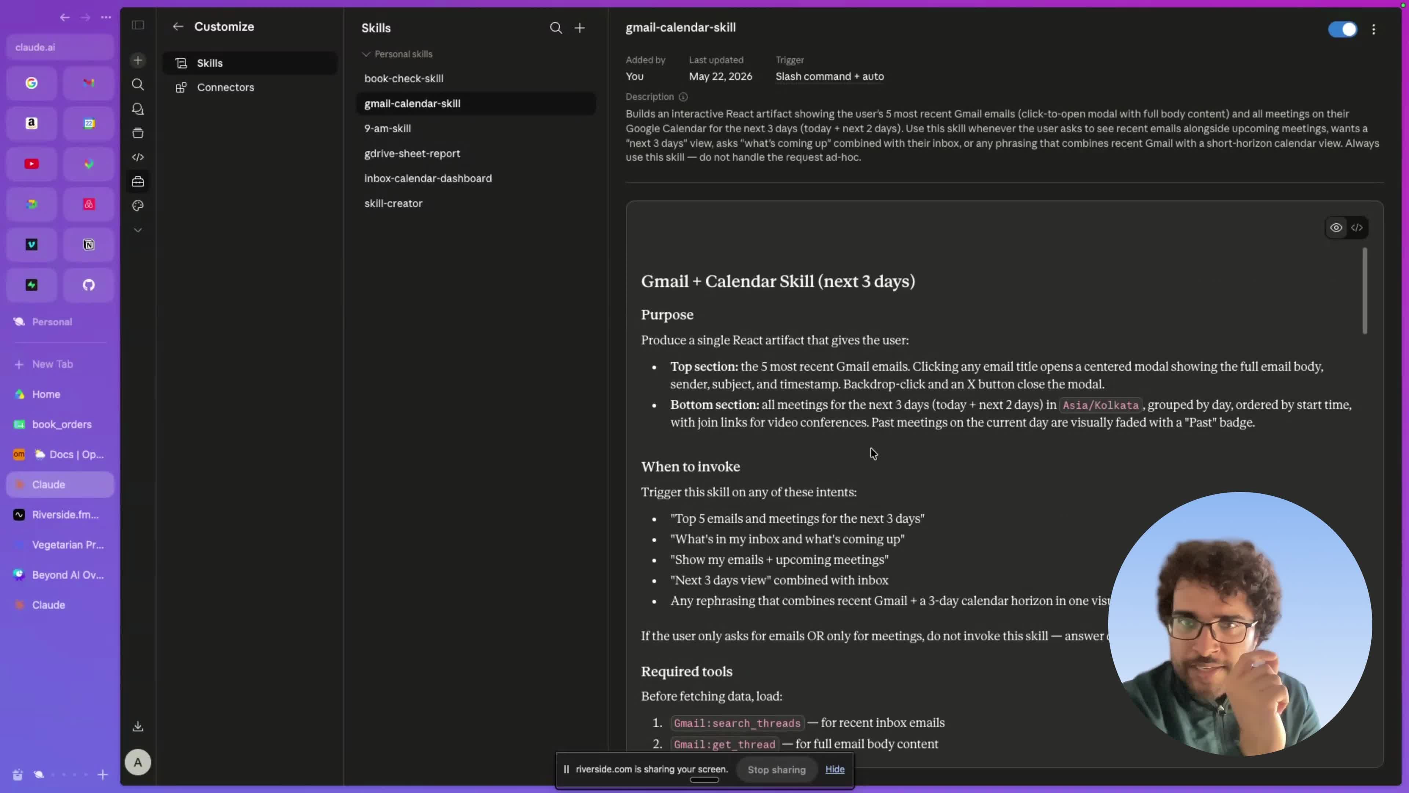1409x793 pixels.
Task: Start a new chat with plus icon
Action: tap(138, 60)
